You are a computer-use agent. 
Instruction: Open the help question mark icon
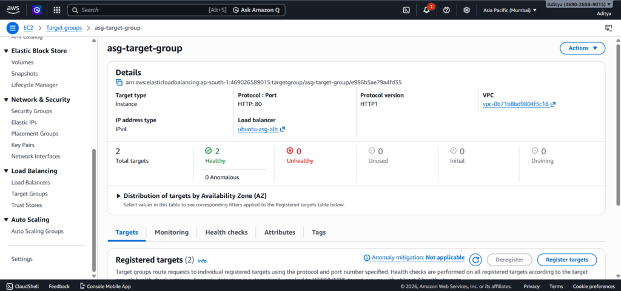[446, 10]
